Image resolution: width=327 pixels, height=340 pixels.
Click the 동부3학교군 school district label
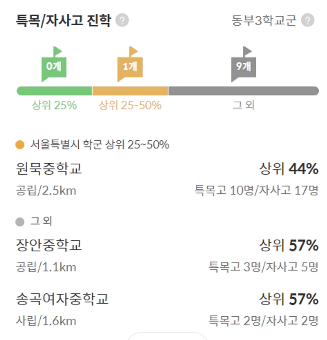tap(264, 20)
